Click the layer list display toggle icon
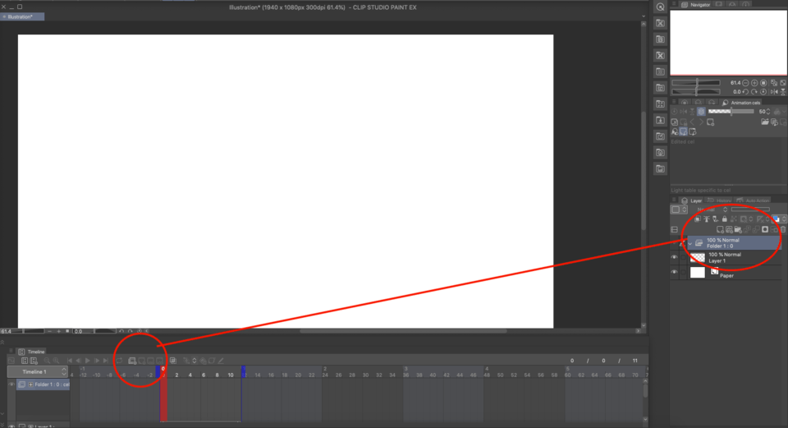788x428 pixels. pos(675,230)
